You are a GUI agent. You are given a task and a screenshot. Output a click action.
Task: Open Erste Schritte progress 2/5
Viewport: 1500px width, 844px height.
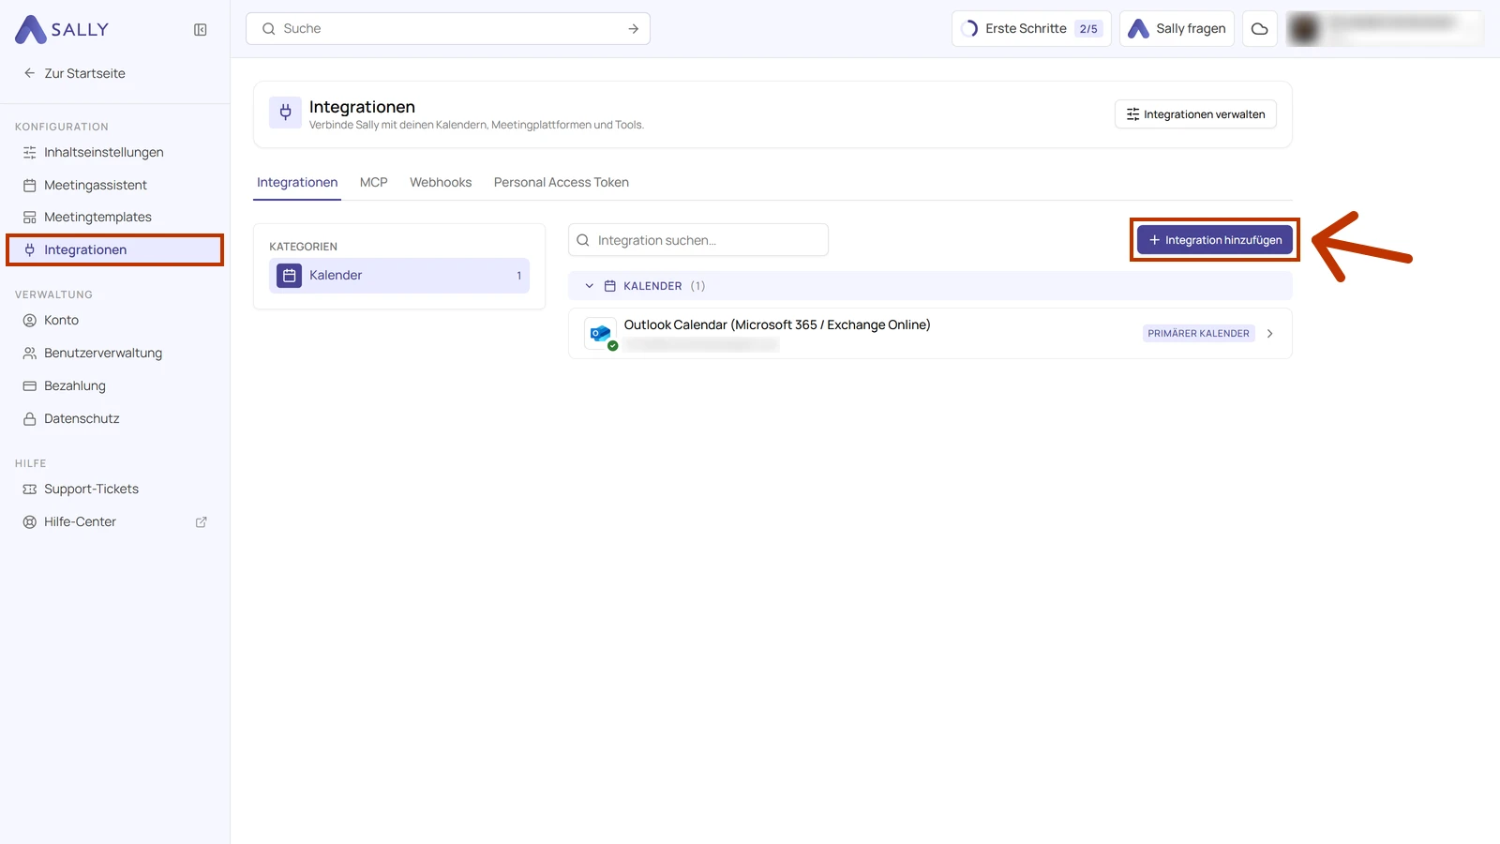pos(1031,28)
